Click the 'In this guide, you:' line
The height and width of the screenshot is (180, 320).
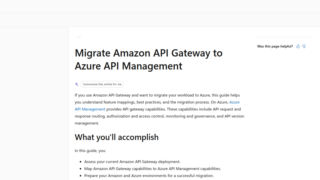click(90, 150)
